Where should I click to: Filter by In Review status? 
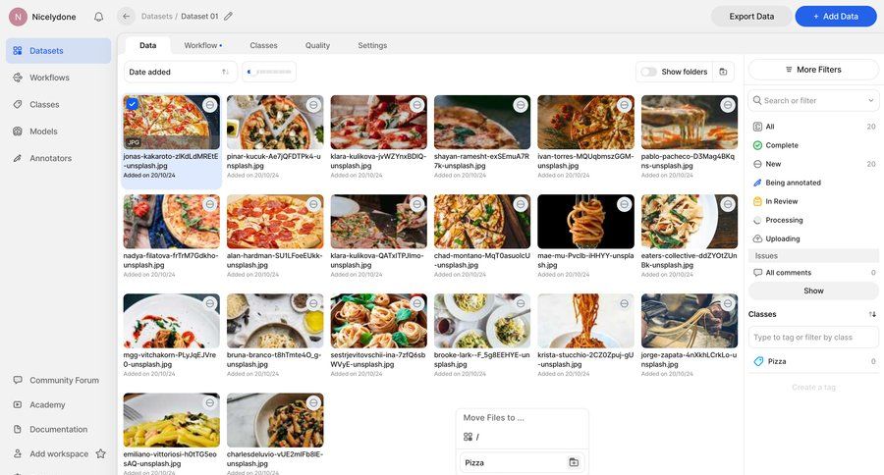813,201
